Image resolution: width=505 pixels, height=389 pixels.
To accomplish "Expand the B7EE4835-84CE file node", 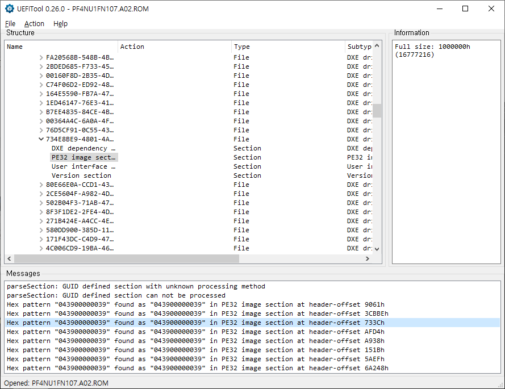I will tap(41, 112).
